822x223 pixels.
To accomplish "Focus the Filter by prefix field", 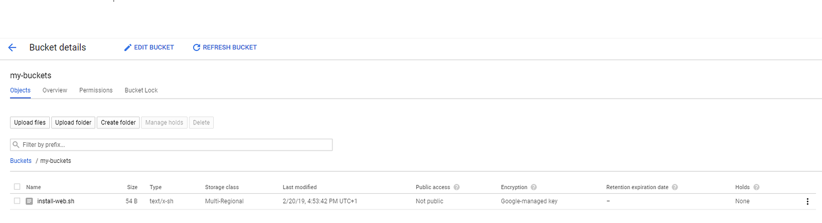I will [175, 145].
